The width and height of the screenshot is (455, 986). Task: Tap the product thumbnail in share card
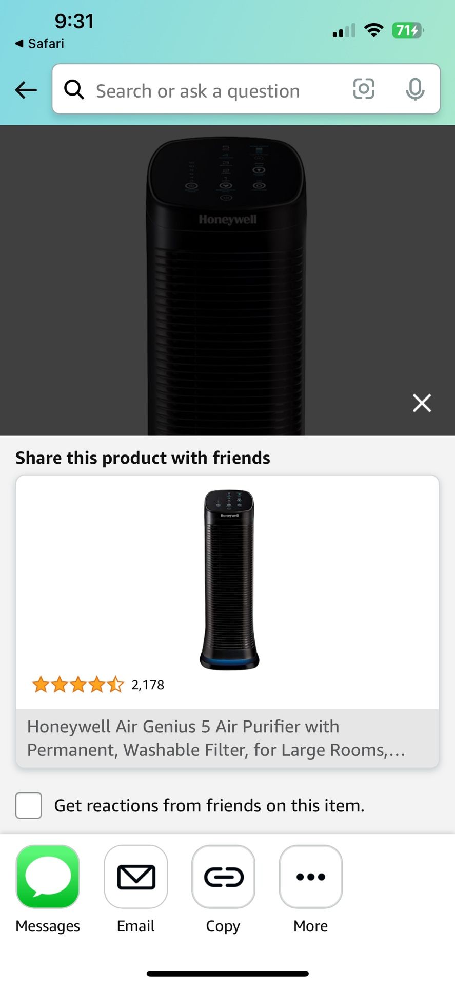229,580
